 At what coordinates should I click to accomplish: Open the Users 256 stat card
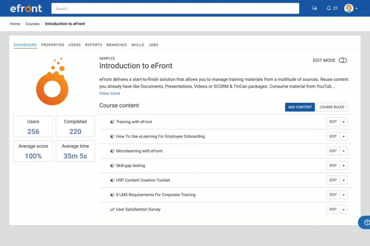(33, 126)
